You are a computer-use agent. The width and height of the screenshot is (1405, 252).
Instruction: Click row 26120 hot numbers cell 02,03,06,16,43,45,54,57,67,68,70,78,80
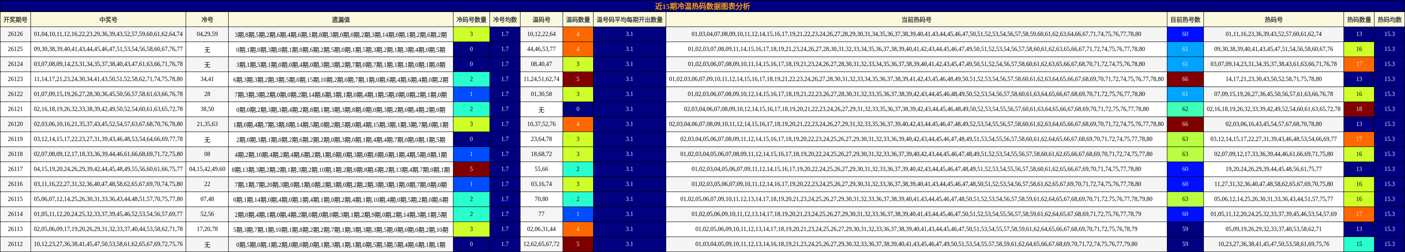point(1273,124)
